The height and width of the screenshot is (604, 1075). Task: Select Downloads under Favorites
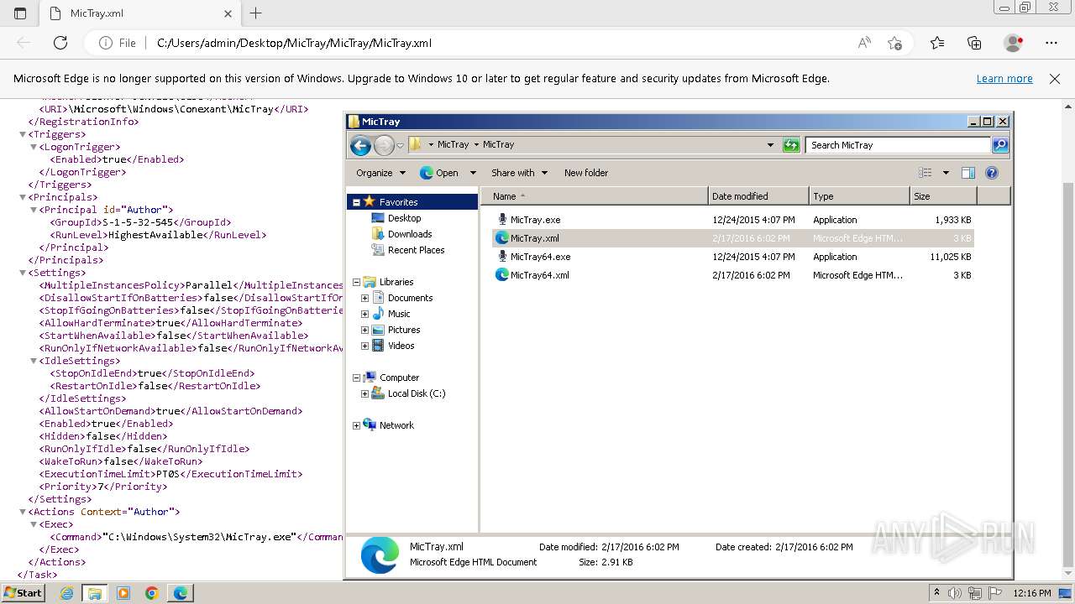point(409,234)
